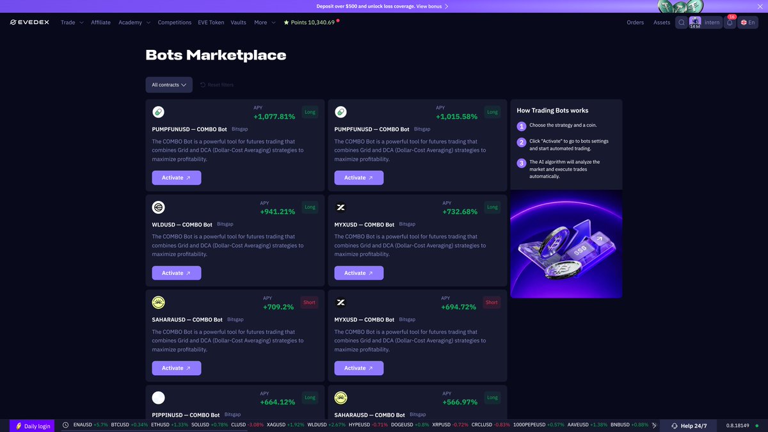
Task: Expand the Academy menu
Action: point(134,22)
